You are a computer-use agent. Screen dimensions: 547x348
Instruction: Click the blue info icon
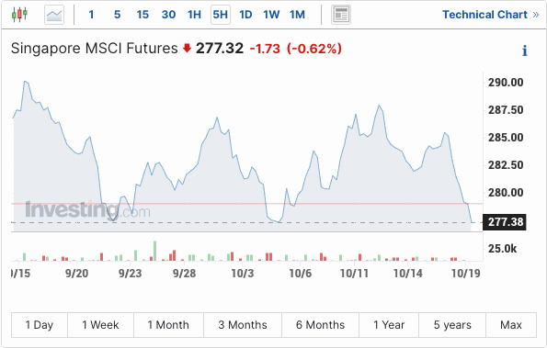coord(524,51)
